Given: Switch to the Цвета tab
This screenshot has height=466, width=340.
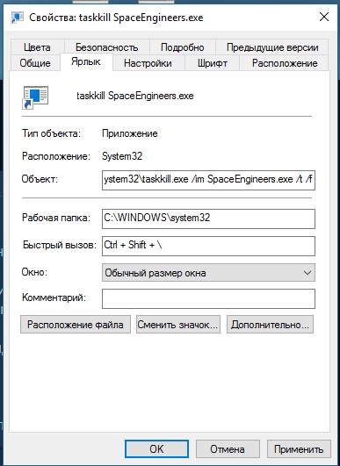Looking at the screenshot, I should tap(37, 47).
